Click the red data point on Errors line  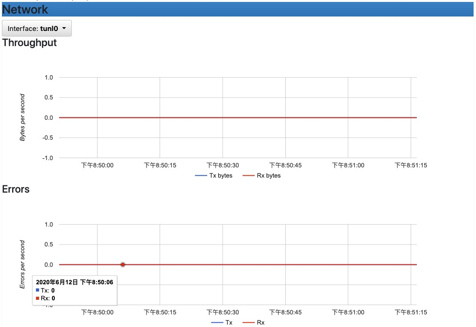click(123, 265)
